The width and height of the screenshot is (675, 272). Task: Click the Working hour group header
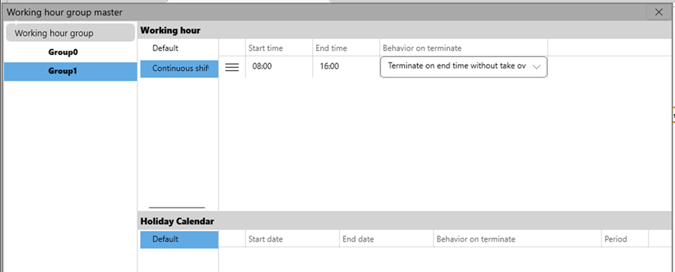[54, 33]
